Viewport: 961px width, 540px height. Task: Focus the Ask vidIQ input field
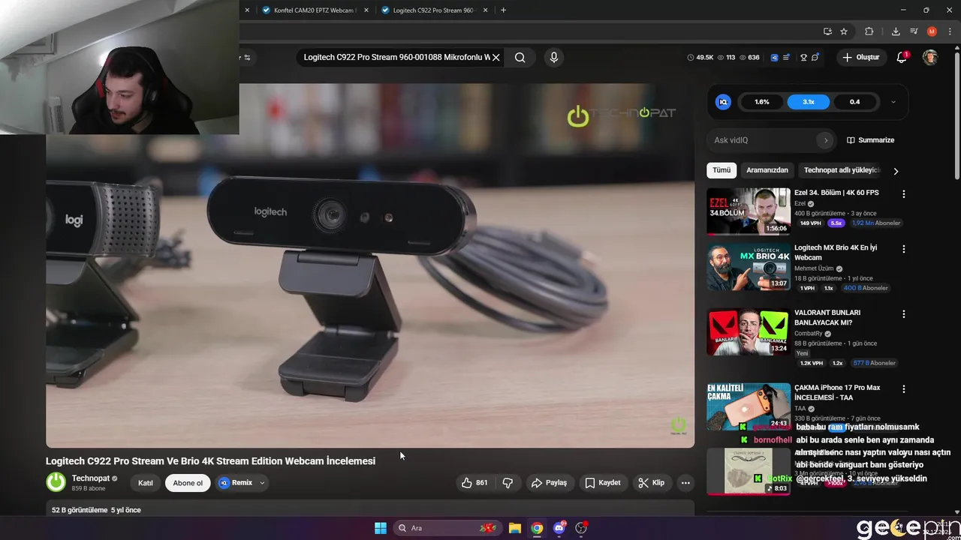pyautogui.click(x=762, y=140)
